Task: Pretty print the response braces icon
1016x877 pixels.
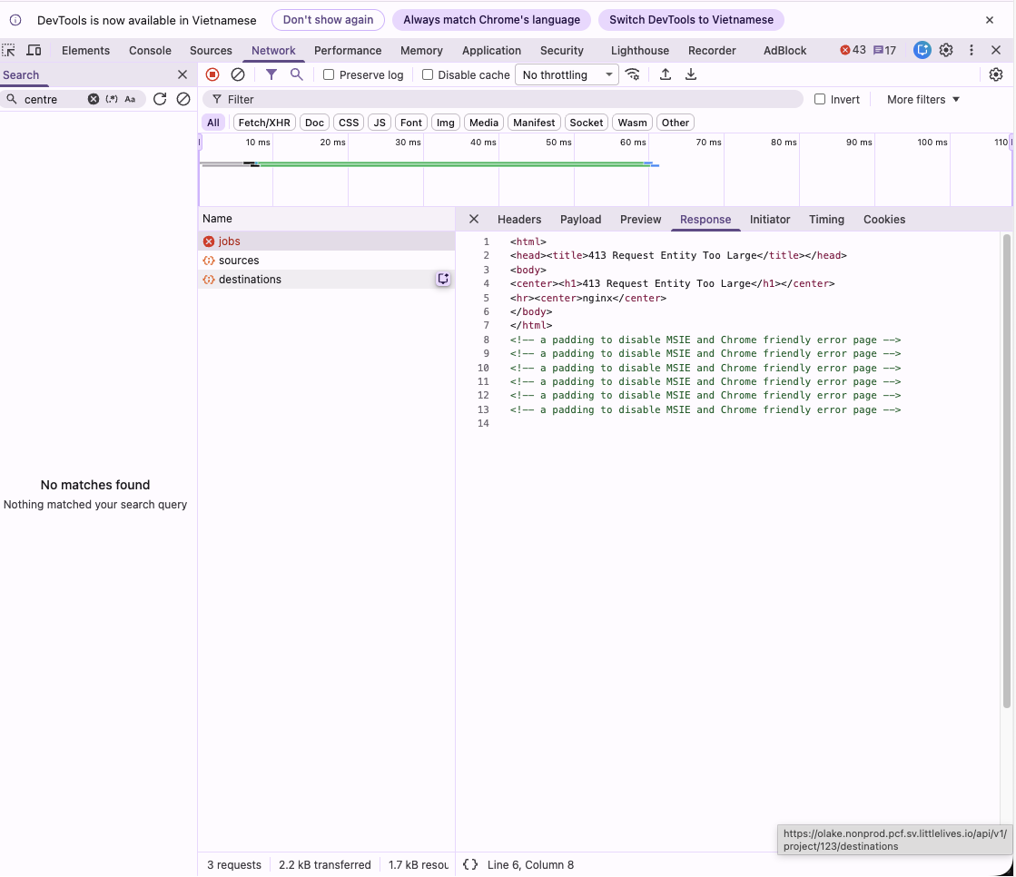Action: click(x=470, y=864)
